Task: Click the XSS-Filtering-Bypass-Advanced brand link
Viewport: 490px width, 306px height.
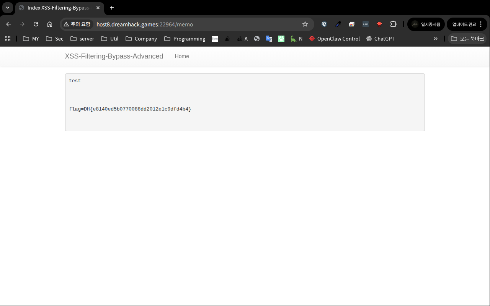Action: 114,56
